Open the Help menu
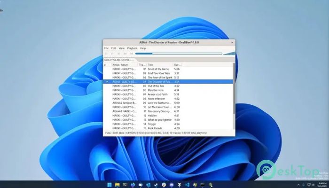 [143, 48]
